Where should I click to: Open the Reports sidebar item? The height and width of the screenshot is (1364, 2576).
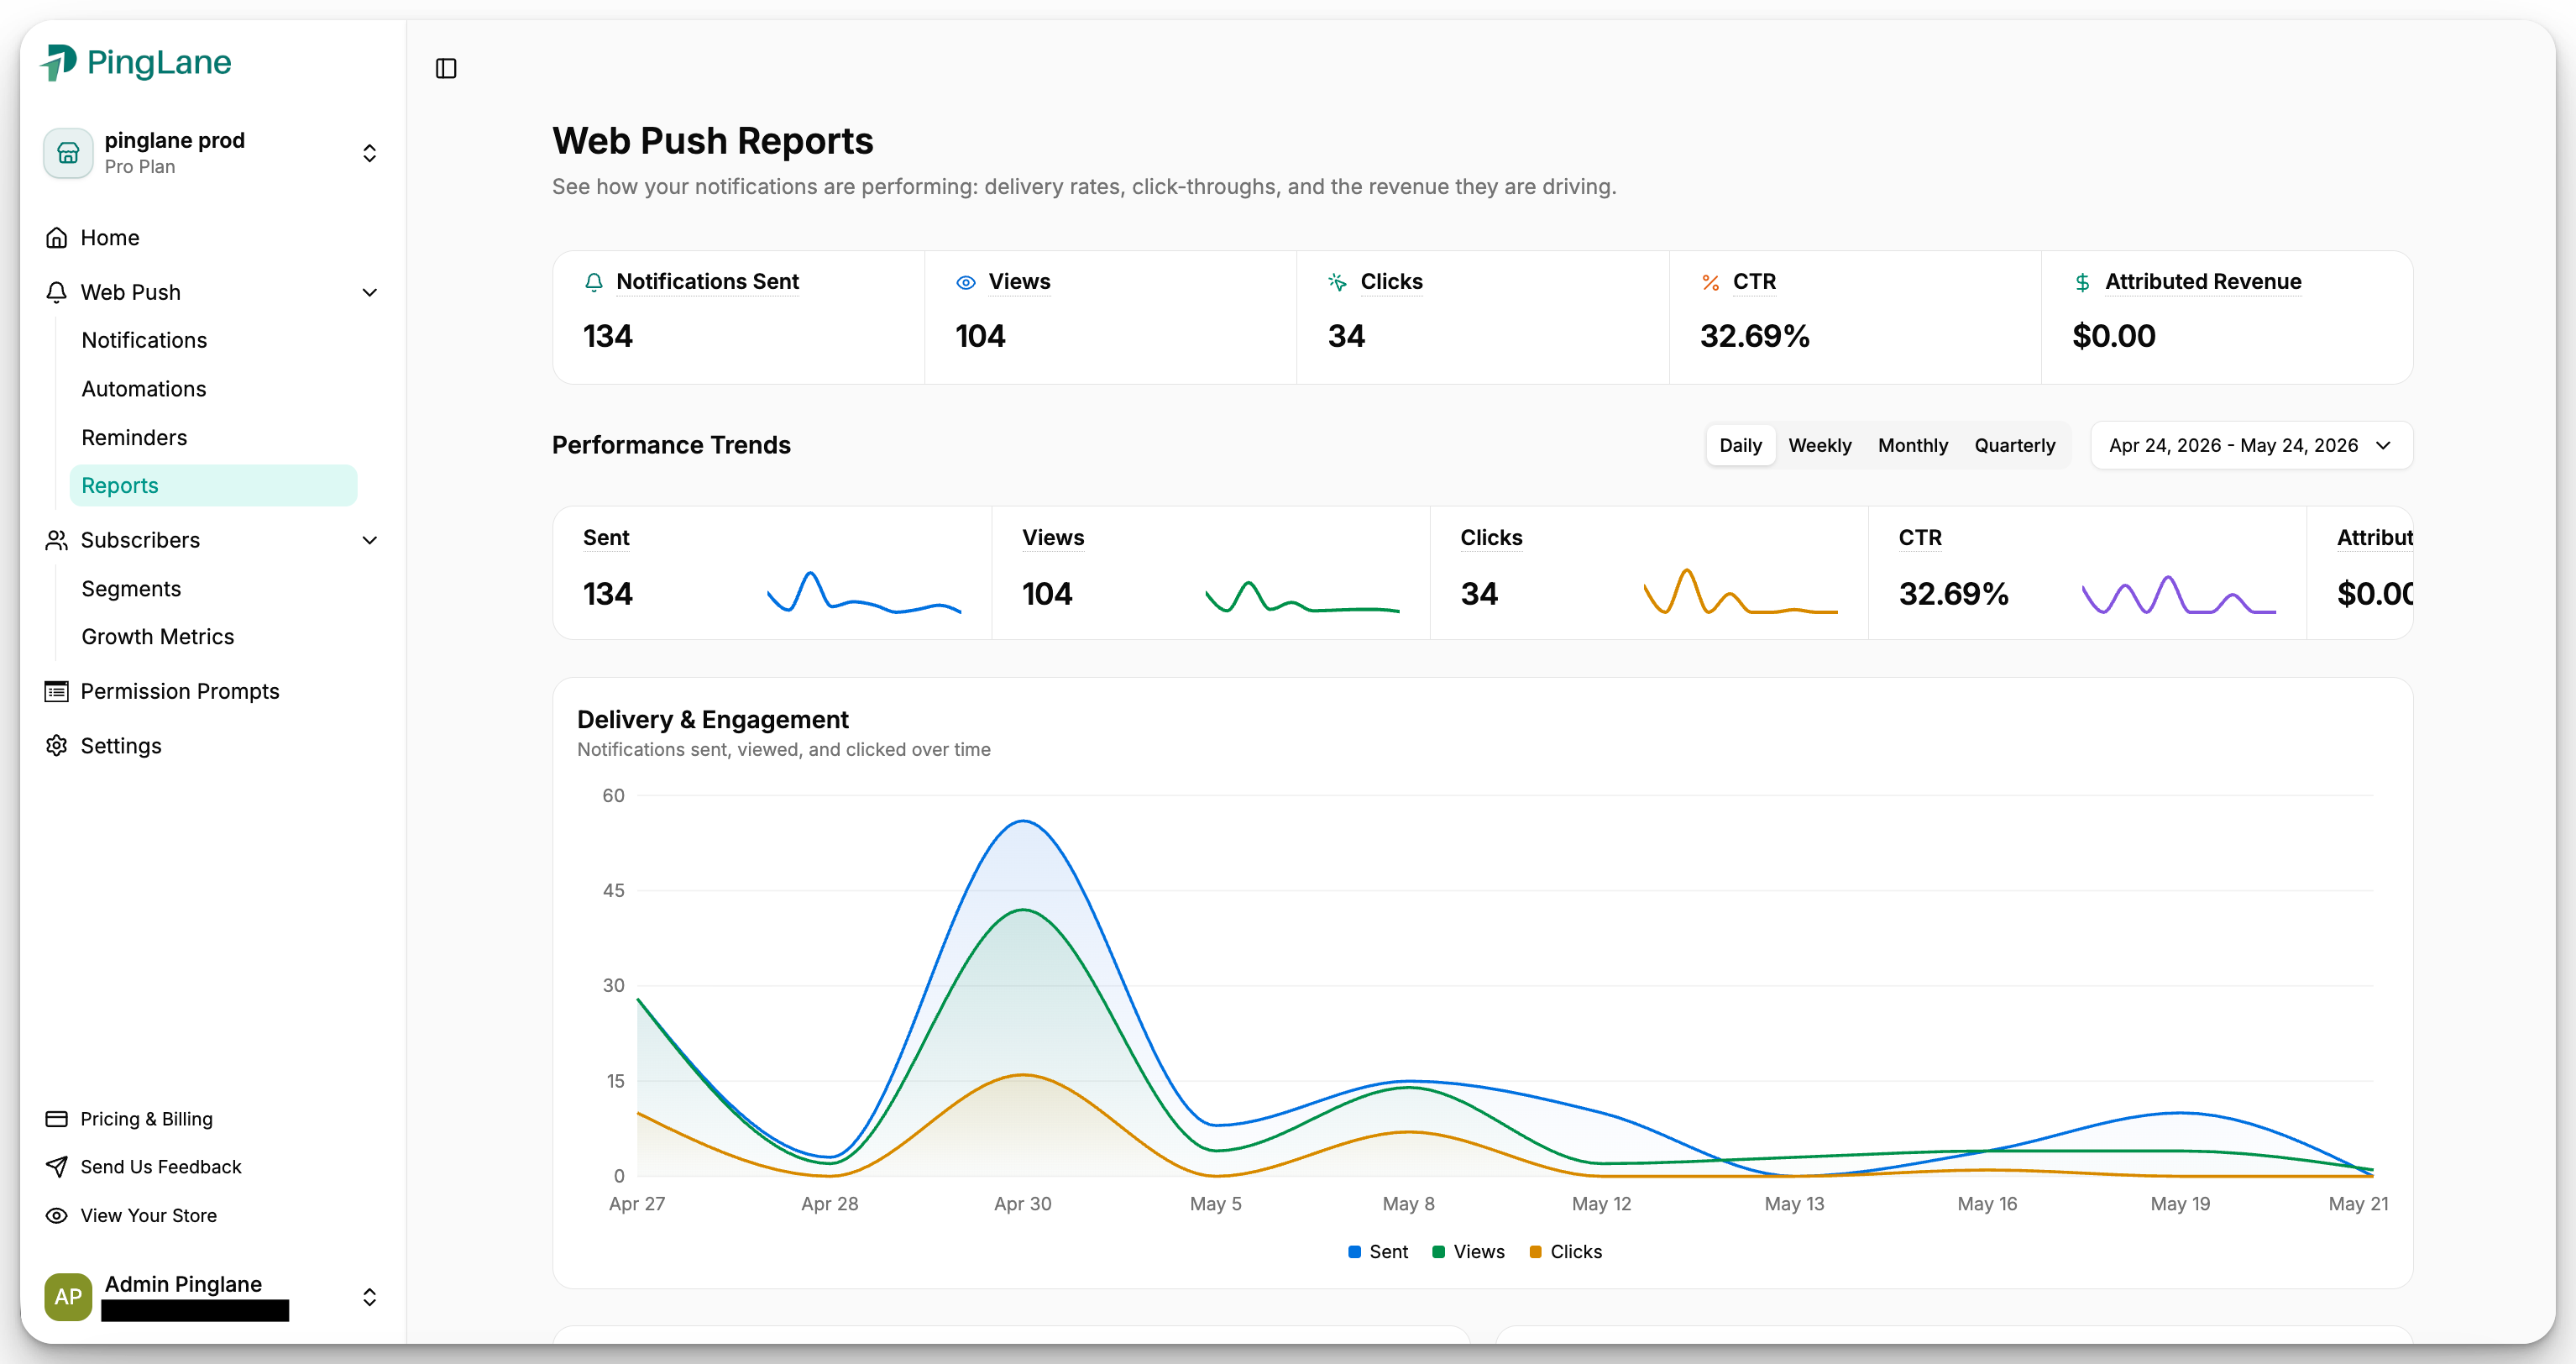click(213, 485)
